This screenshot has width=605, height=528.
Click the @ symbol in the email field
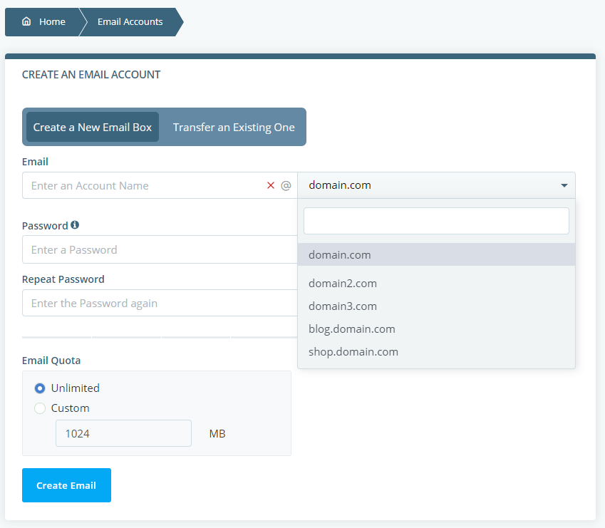(286, 185)
